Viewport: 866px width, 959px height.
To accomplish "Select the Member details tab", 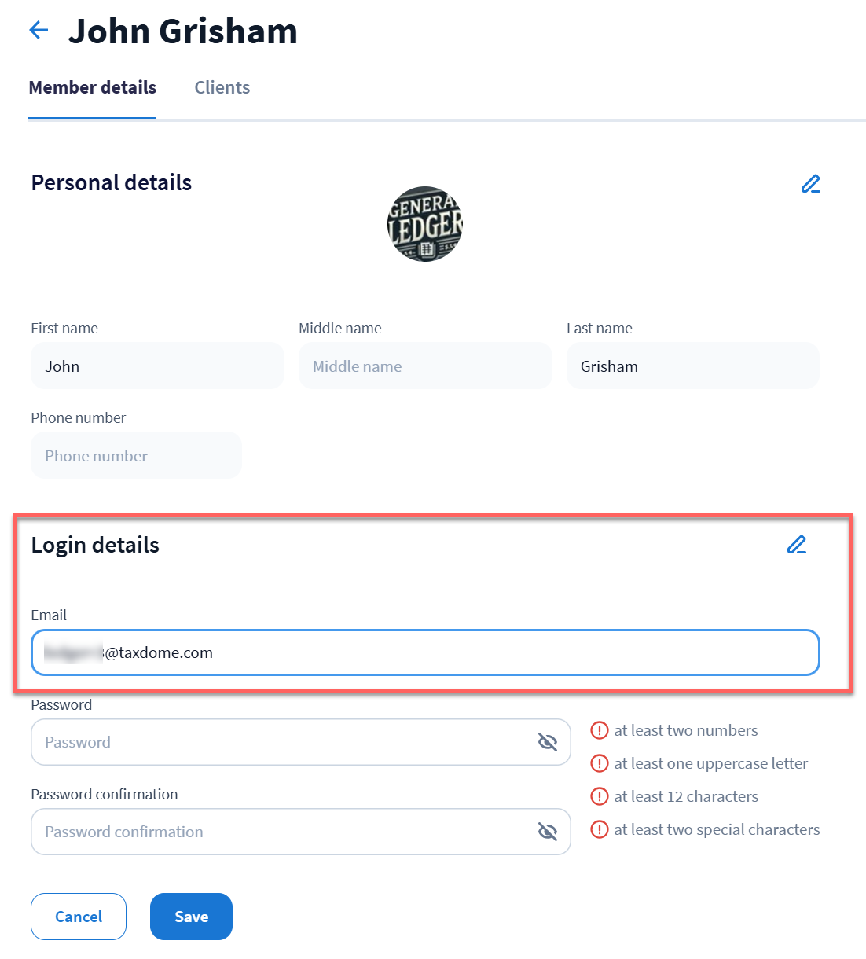I will pos(93,88).
